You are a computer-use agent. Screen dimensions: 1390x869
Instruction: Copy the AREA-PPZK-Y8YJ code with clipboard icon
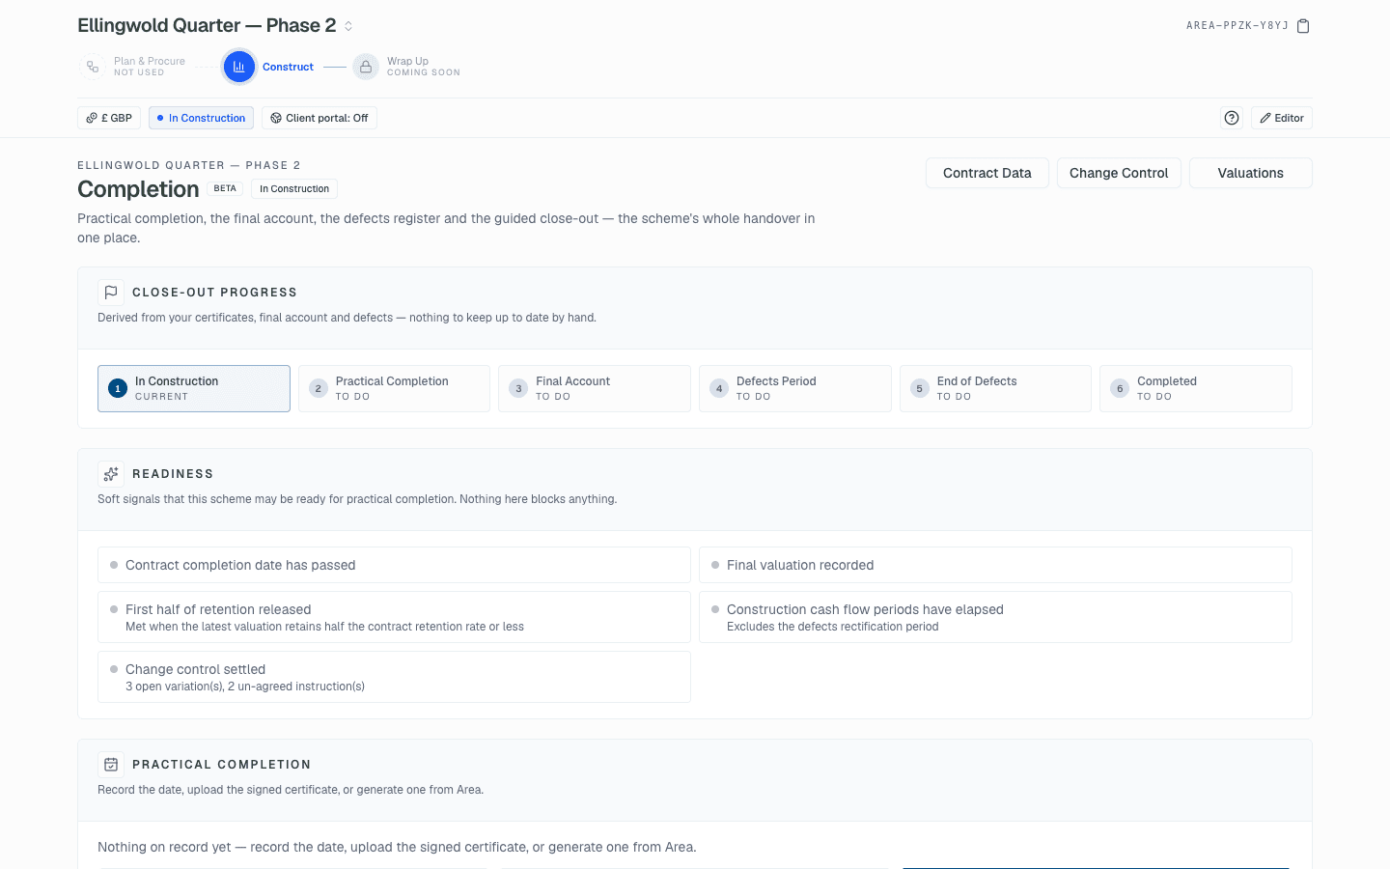[1303, 26]
